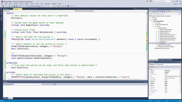Click the filter notifications flag icon

151,1
